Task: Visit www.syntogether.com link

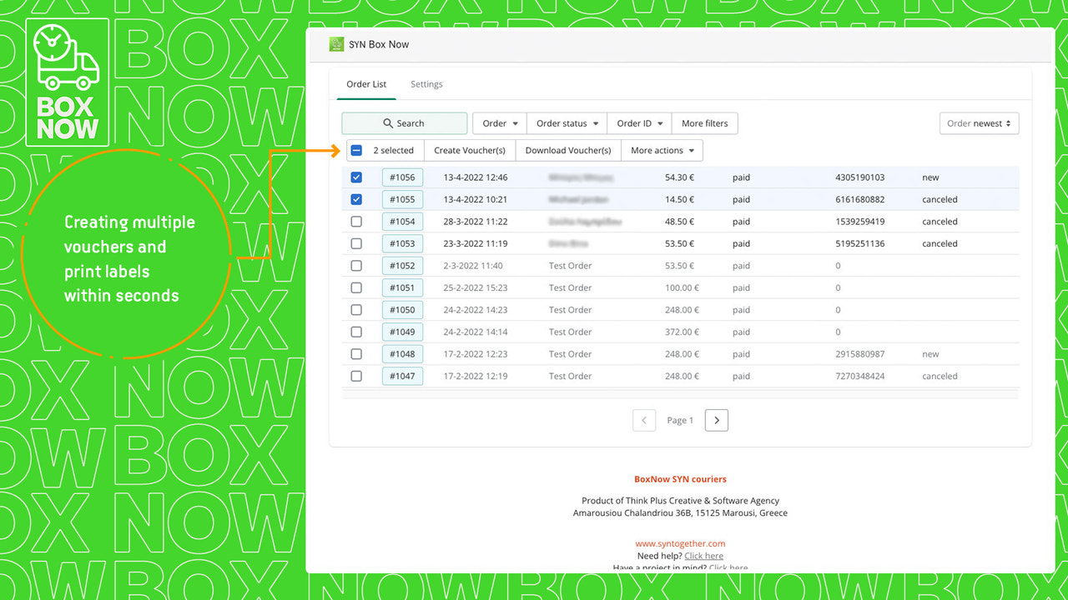Action: pyautogui.click(x=680, y=543)
